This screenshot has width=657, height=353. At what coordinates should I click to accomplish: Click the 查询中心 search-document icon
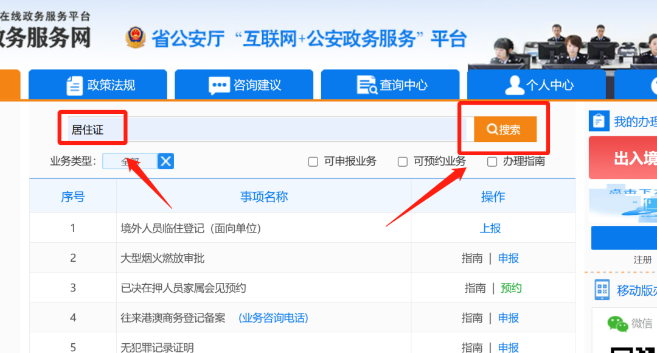[x=367, y=85]
